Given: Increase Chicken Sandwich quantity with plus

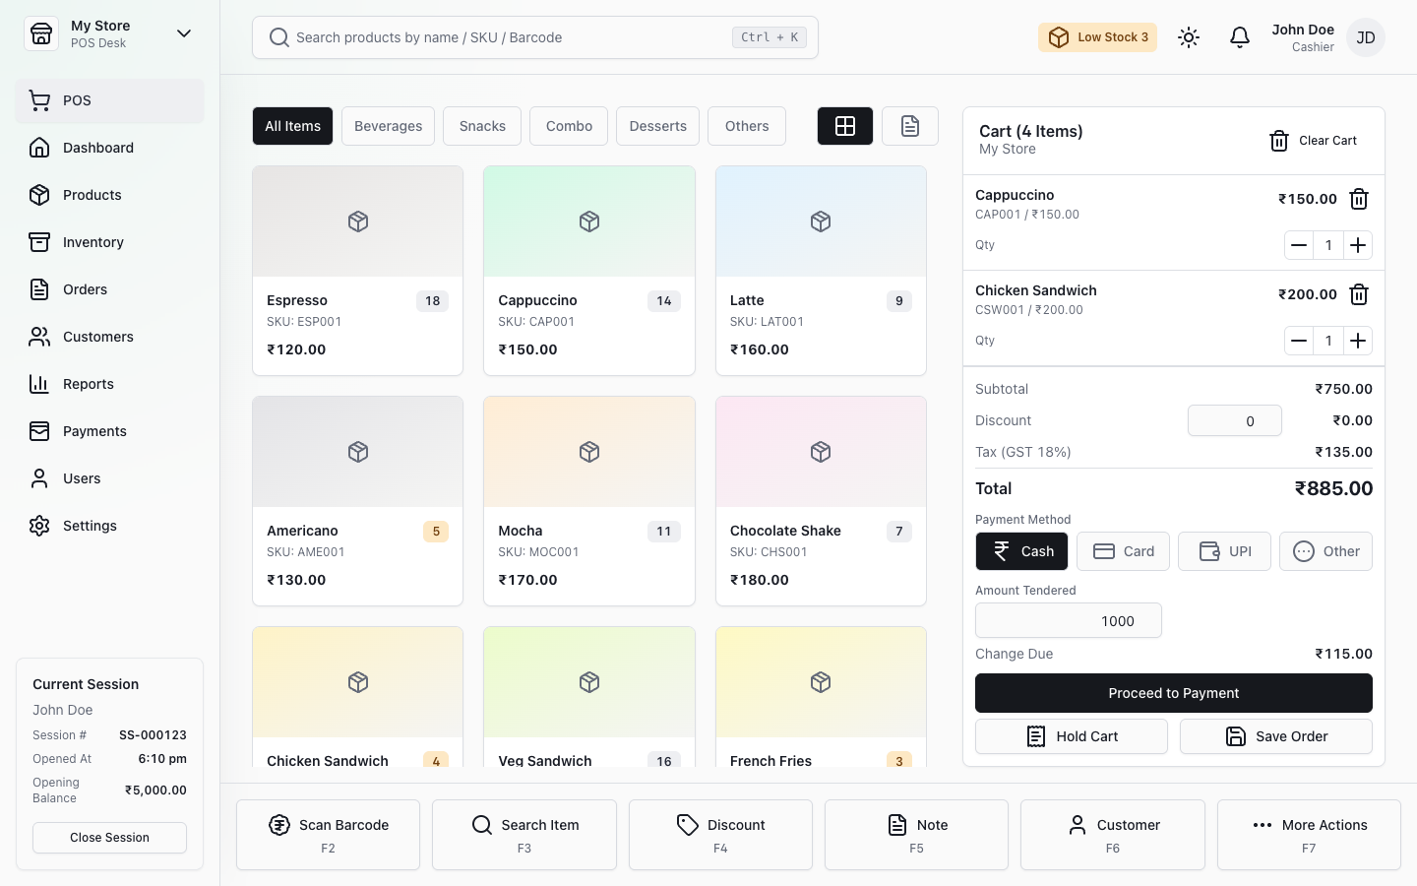Looking at the screenshot, I should point(1358,341).
